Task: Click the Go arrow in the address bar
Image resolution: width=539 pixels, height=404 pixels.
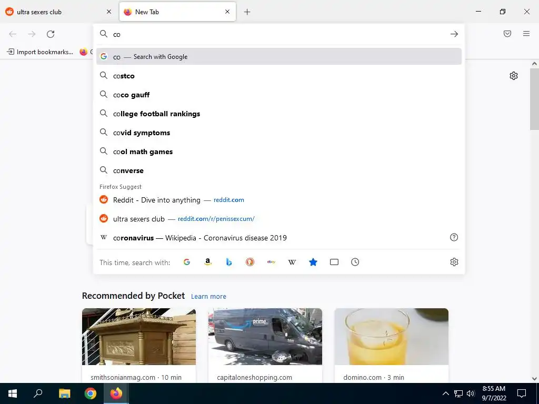Action: pyautogui.click(x=454, y=34)
